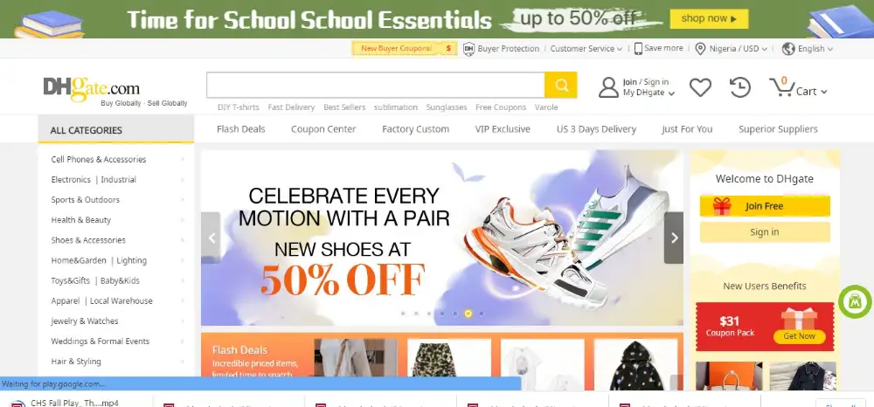Open the Flash Deals tab

241,129
